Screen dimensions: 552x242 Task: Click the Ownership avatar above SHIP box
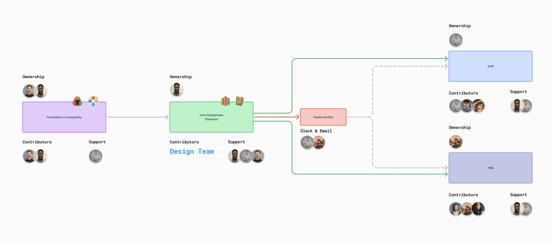[x=456, y=40]
